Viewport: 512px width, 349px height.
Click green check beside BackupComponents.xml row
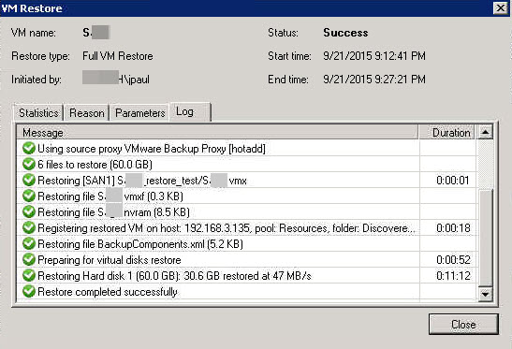click(x=29, y=243)
